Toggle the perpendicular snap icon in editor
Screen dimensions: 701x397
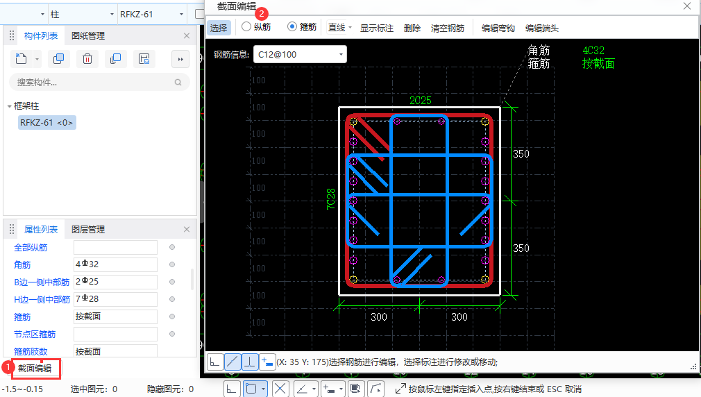250,362
